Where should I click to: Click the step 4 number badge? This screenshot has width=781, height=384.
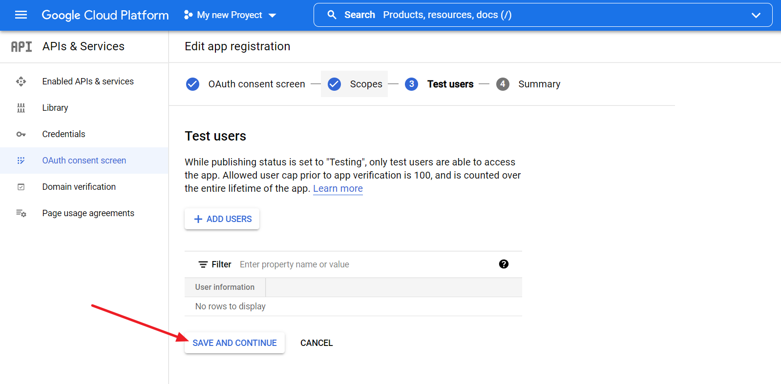click(x=503, y=84)
